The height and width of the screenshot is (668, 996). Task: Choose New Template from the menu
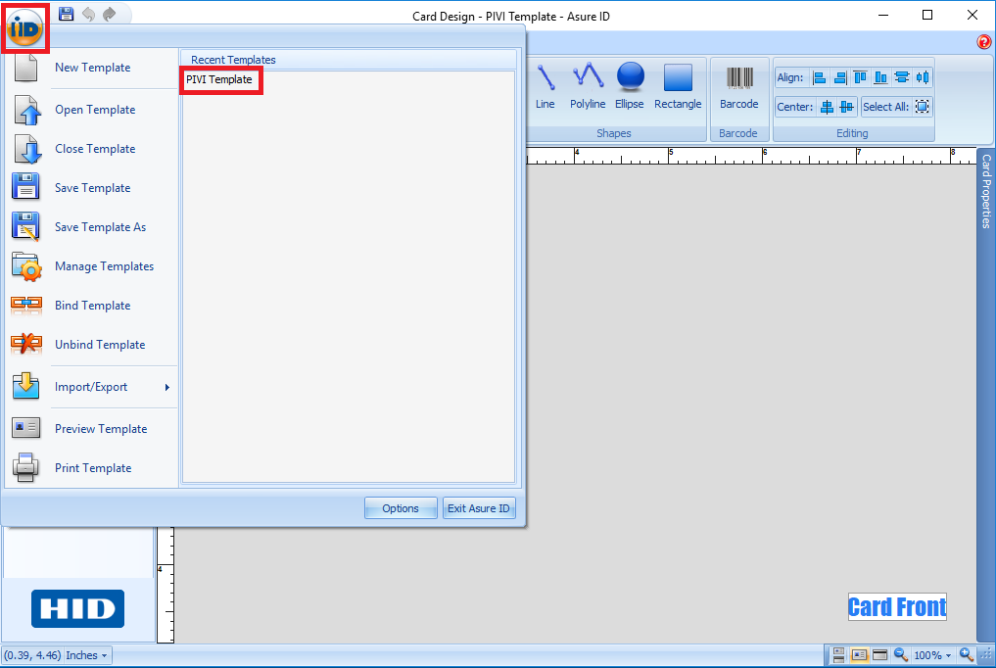coord(93,68)
